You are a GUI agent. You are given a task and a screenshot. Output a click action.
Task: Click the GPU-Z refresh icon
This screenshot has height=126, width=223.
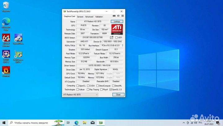[118, 16]
